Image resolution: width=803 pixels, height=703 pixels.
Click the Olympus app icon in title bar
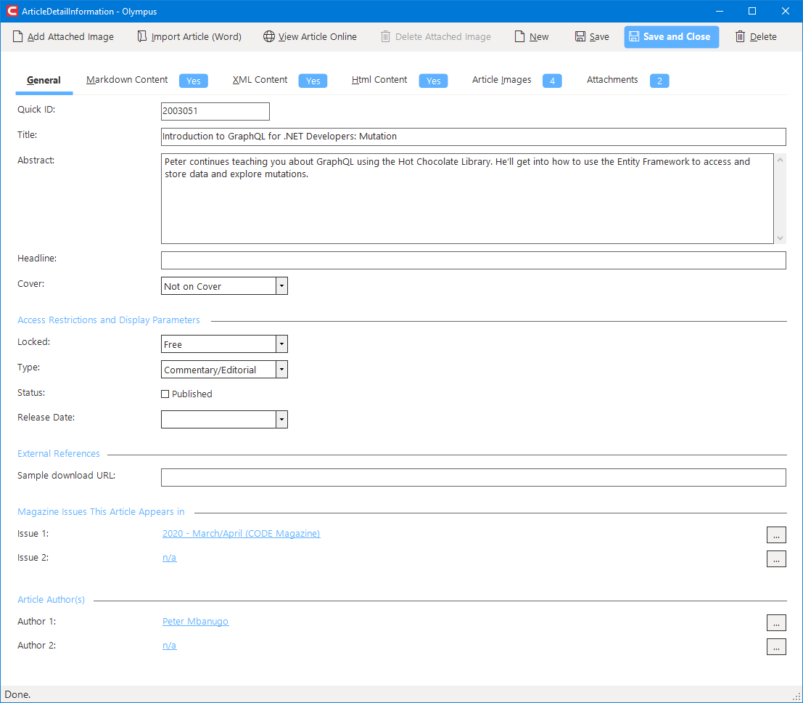click(12, 11)
